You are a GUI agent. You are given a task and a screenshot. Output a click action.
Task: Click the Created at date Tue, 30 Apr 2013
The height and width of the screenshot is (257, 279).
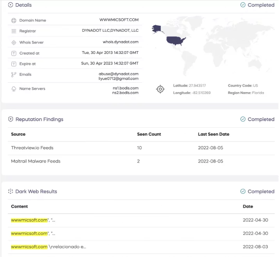(x=110, y=53)
